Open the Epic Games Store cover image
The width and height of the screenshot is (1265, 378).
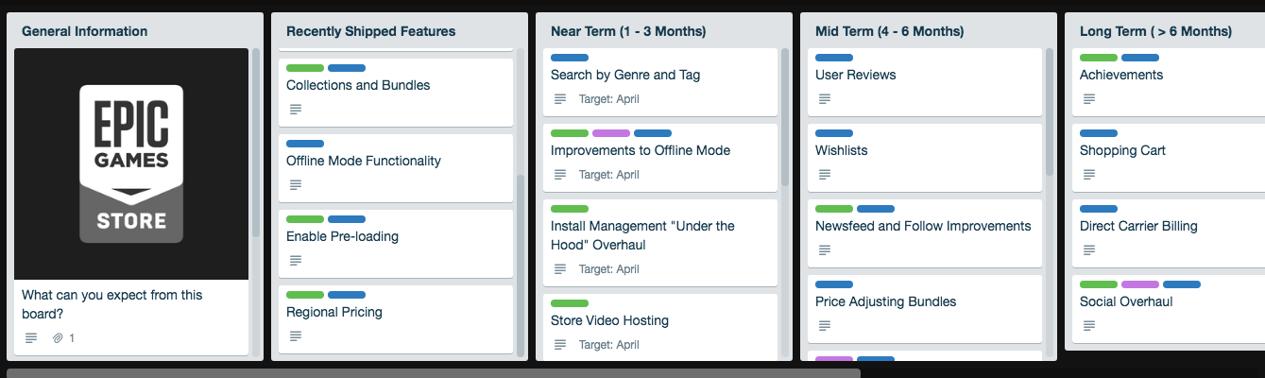131,163
